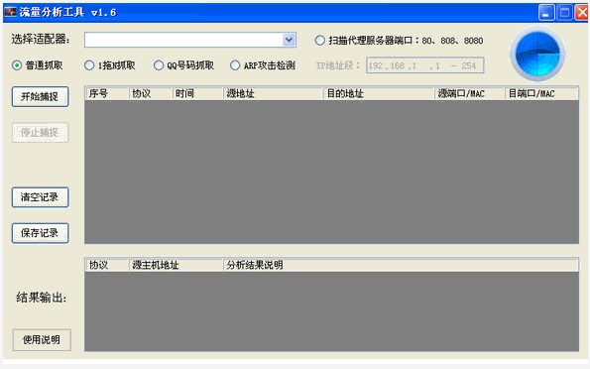Open the adapter selection dropdown

click(x=289, y=40)
